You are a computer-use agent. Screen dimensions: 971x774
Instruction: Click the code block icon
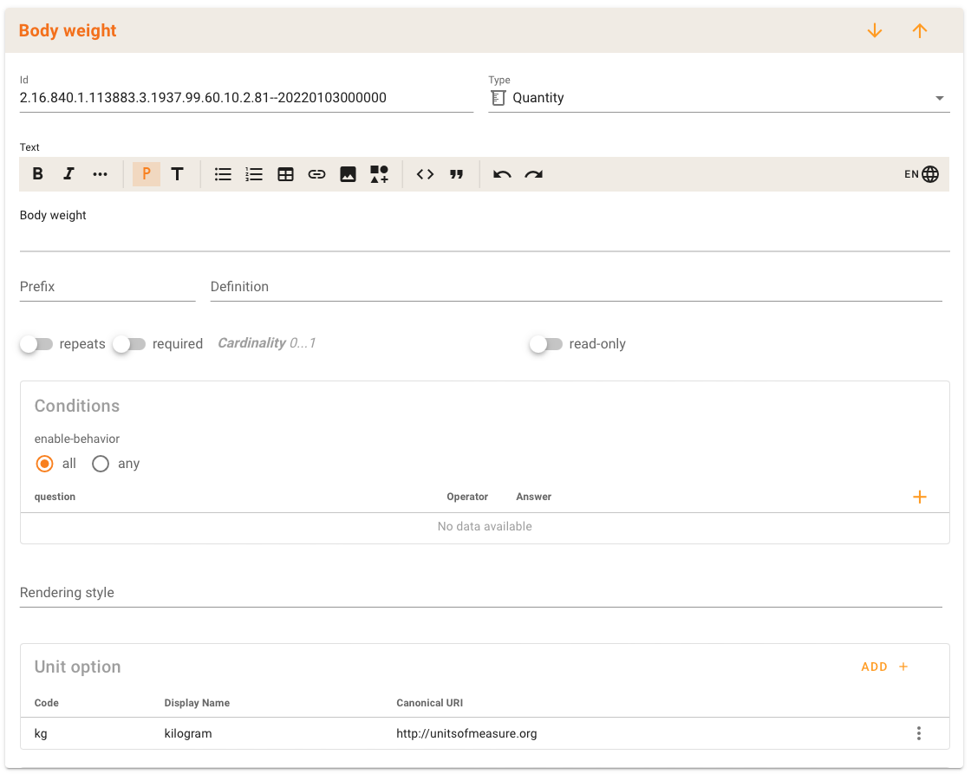[x=425, y=174]
